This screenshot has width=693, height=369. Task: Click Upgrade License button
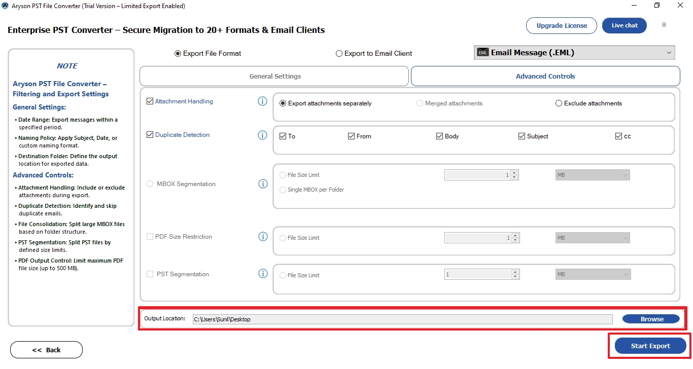tap(562, 25)
